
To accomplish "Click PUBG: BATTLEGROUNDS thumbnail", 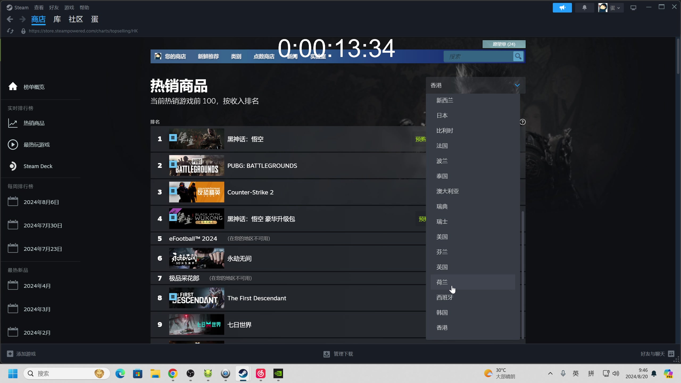I will 197,165.
